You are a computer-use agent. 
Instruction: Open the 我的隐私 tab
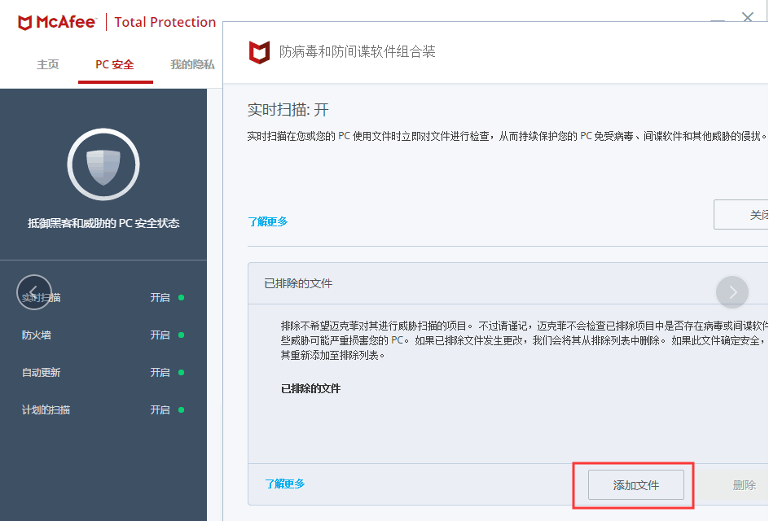(x=192, y=64)
